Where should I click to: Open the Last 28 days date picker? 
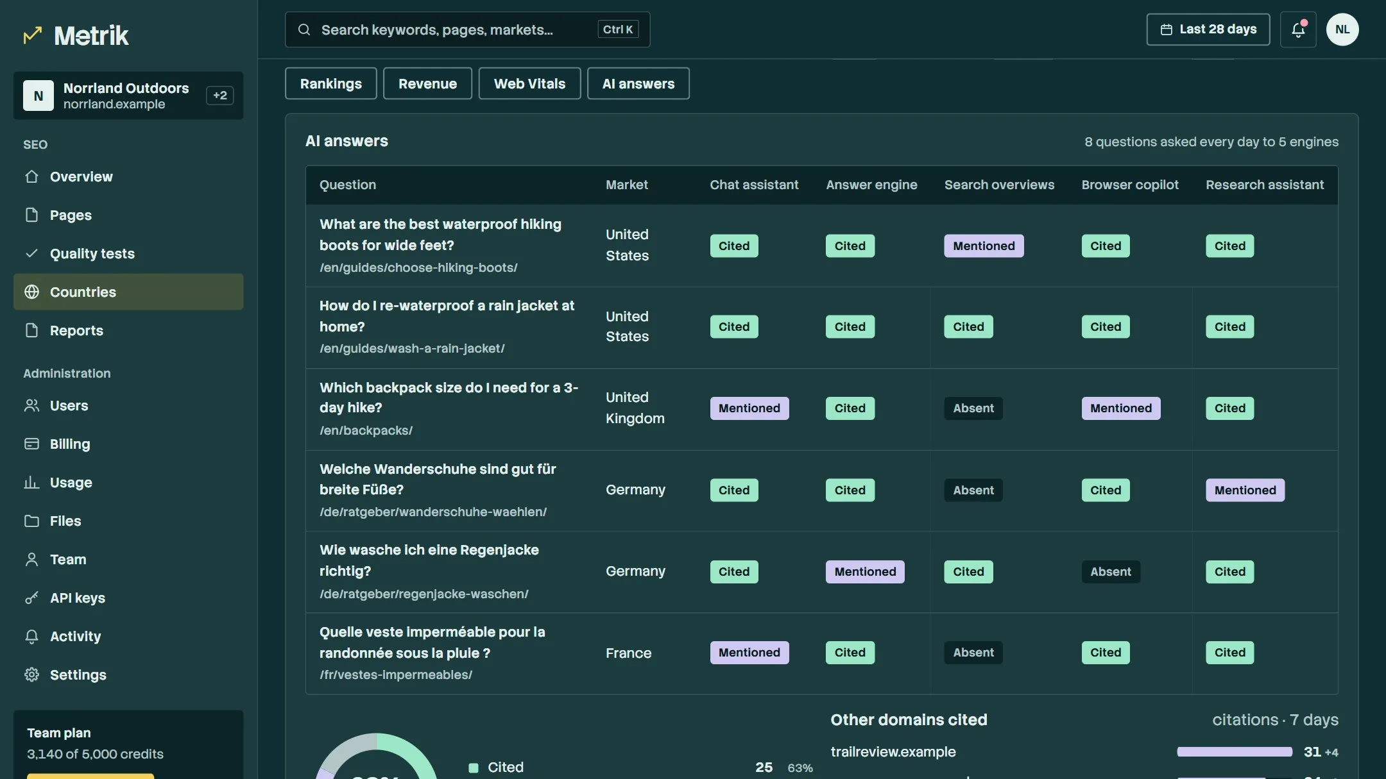1208,29
